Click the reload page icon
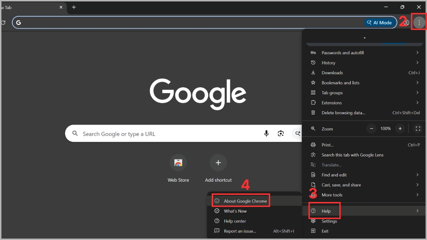Viewport: 427px width, 240px height. [x=3, y=22]
